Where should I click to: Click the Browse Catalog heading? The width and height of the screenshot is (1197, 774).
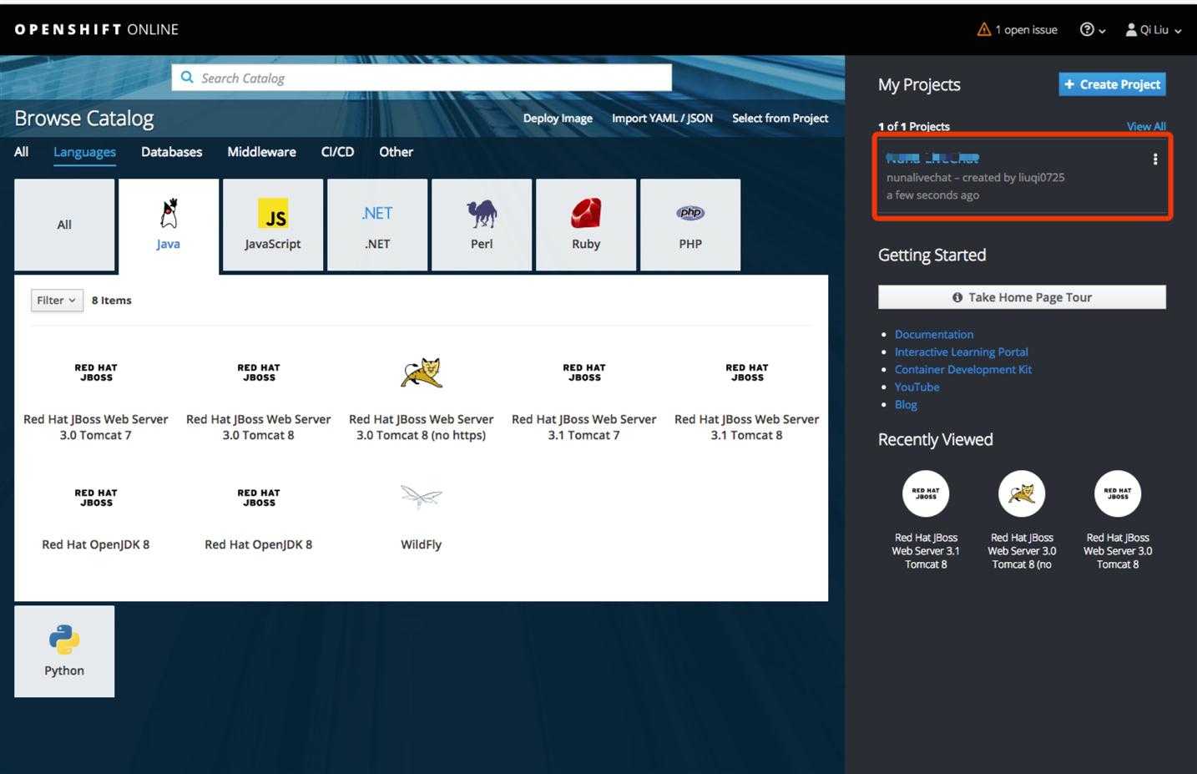(84, 119)
